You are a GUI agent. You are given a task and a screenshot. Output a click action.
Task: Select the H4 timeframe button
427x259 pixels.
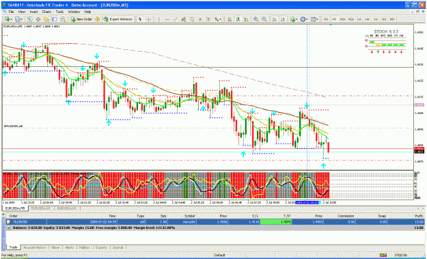(368, 19)
